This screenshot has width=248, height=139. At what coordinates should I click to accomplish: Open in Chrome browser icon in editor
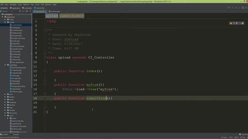tap(231, 23)
